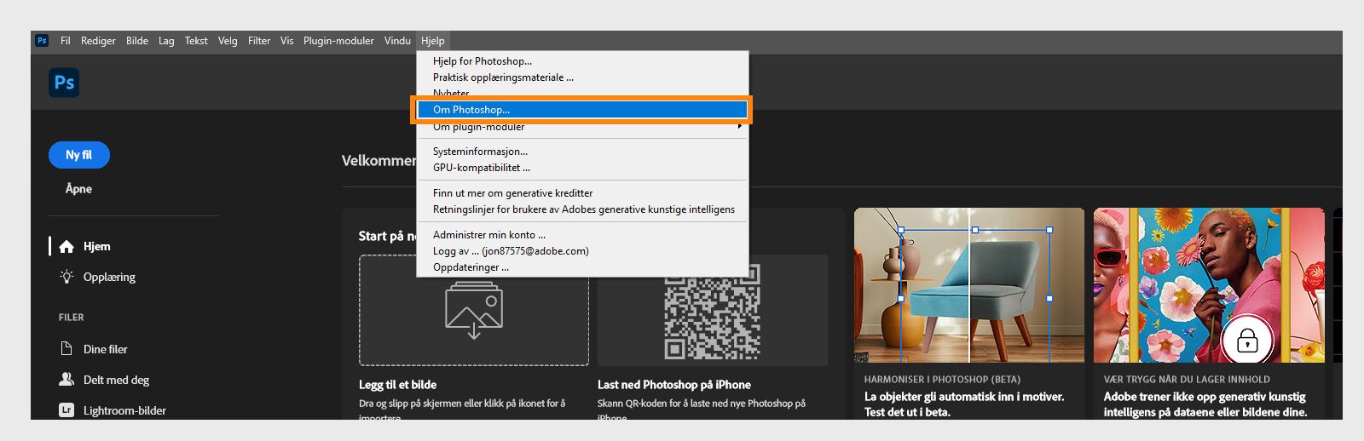Choose GPU-kompatibilitet ... entry
This screenshot has height=441, width=1364.
(x=582, y=168)
